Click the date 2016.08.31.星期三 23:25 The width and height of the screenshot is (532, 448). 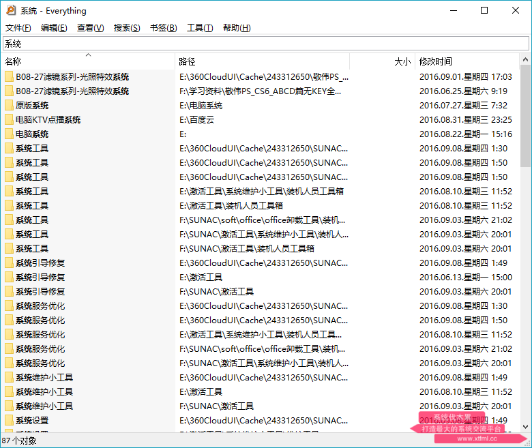click(x=465, y=120)
